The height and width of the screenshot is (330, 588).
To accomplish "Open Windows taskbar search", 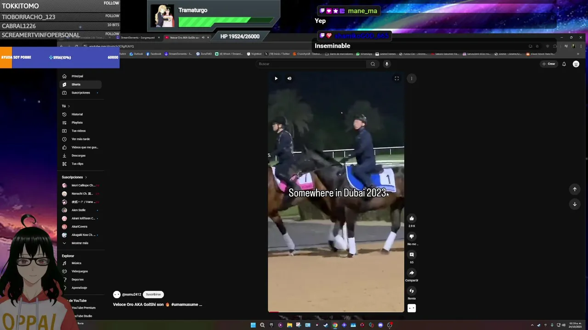I will (x=262, y=325).
